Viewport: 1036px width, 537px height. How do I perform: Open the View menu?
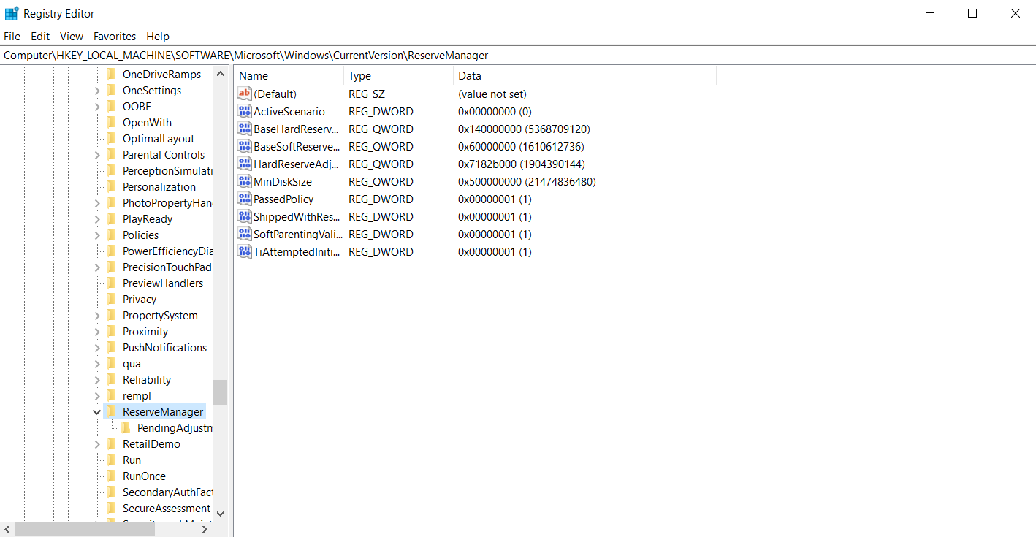(72, 36)
